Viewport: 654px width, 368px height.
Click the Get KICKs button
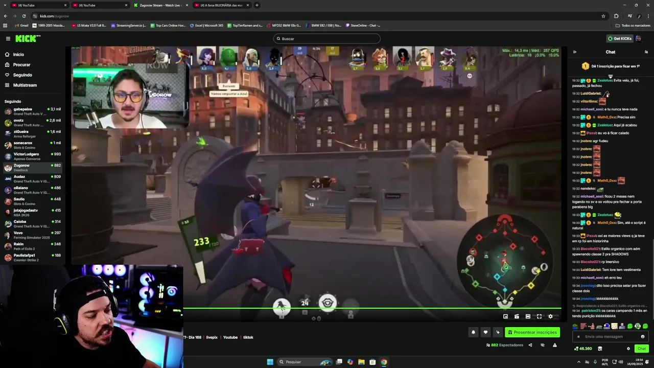619,38
